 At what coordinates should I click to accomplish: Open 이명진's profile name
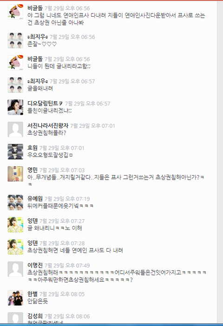(35, 265)
